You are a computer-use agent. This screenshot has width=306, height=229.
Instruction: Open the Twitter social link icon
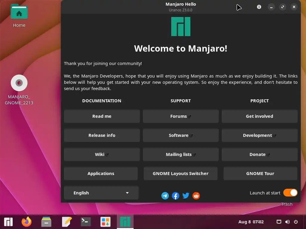click(x=186, y=196)
